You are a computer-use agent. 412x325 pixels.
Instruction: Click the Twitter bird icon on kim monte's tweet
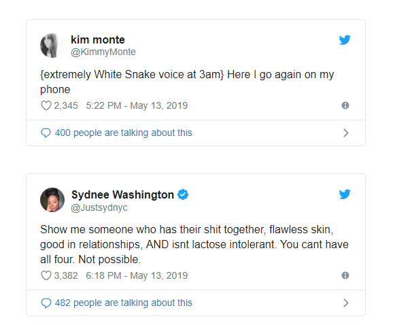[x=345, y=40]
